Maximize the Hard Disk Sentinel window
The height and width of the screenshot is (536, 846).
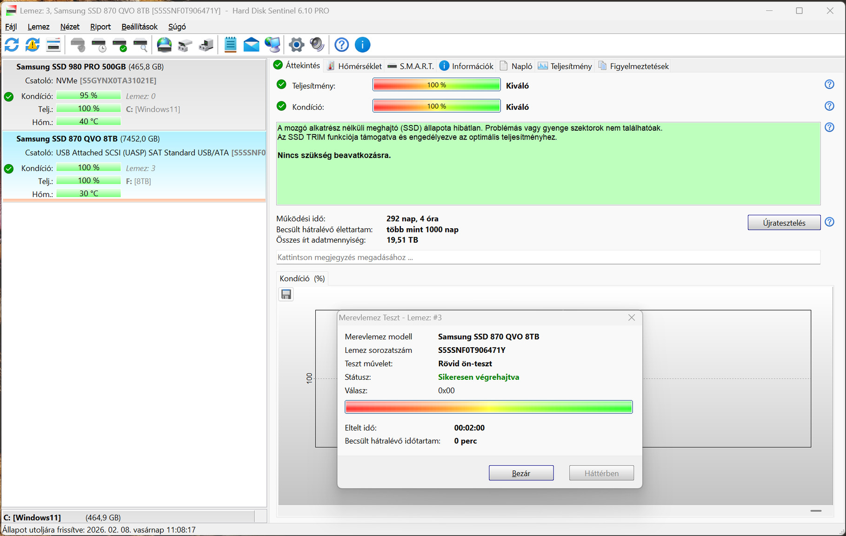799,10
